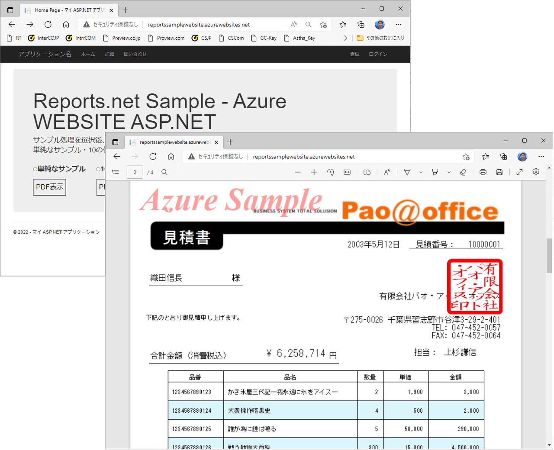Zoom in the PDF with plus icon

[x=314, y=172]
